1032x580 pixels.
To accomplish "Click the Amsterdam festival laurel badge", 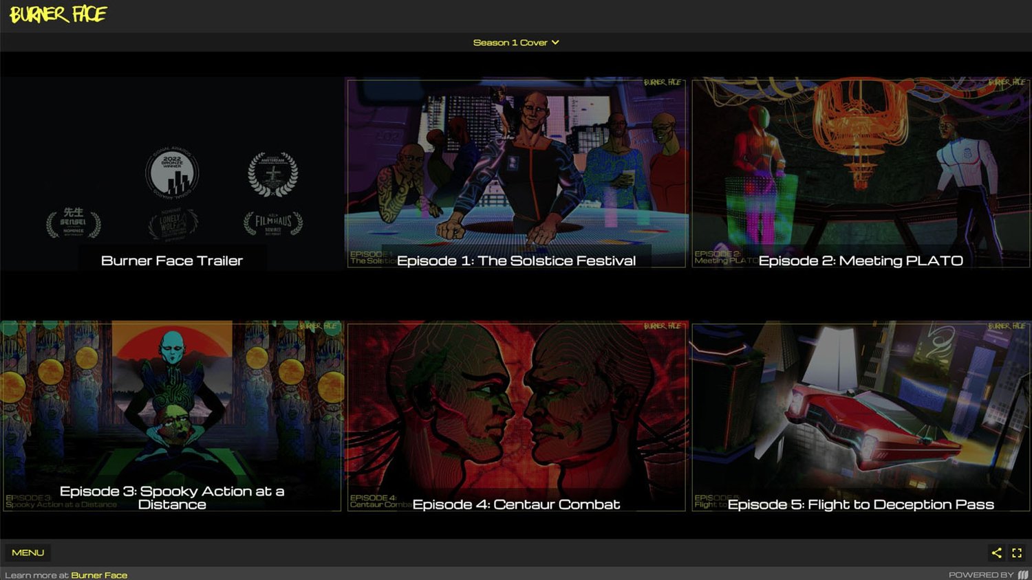I will click(x=273, y=175).
